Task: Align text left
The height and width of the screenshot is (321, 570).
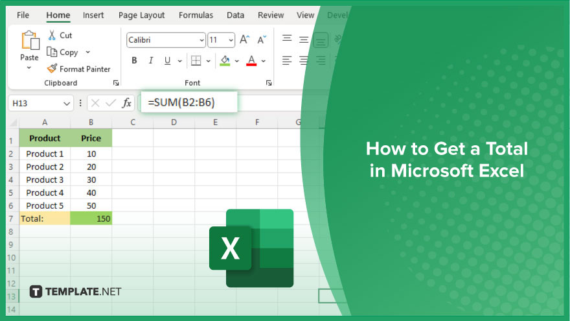Action: click(x=287, y=60)
